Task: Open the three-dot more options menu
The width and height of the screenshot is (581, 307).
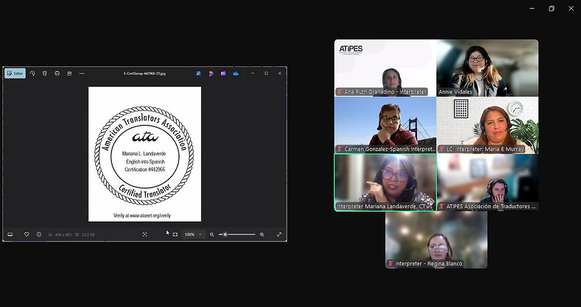Action: [82, 73]
